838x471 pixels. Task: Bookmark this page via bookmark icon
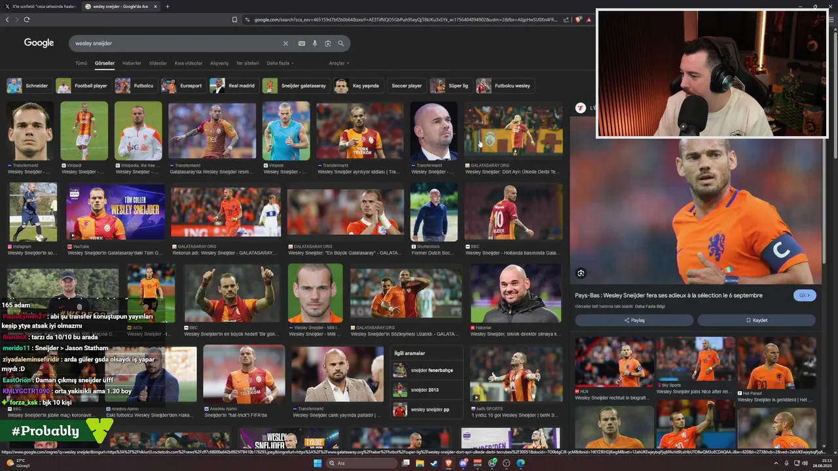pyautogui.click(x=234, y=20)
